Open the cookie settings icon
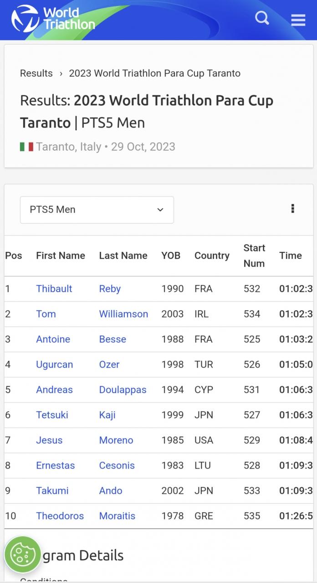317x583 pixels. (x=23, y=554)
